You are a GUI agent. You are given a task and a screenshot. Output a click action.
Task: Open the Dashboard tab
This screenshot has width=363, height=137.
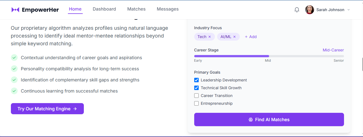[x=104, y=9]
